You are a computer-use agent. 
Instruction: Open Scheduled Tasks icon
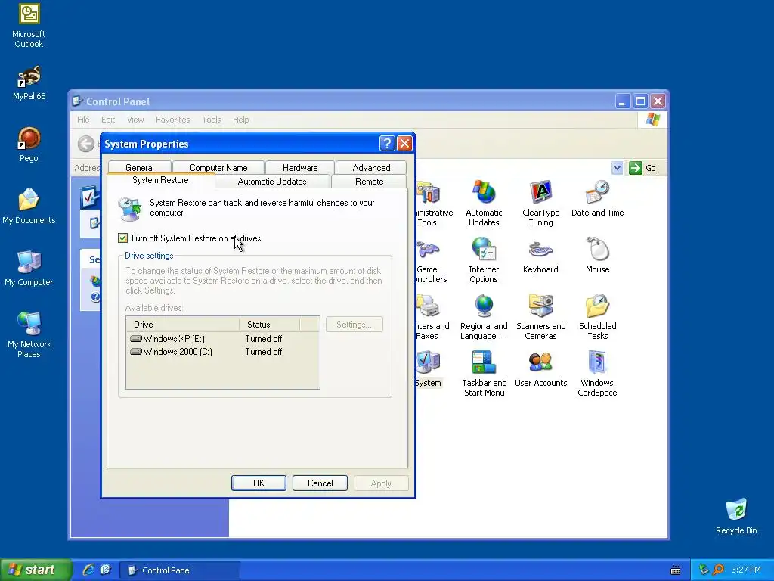(x=597, y=317)
